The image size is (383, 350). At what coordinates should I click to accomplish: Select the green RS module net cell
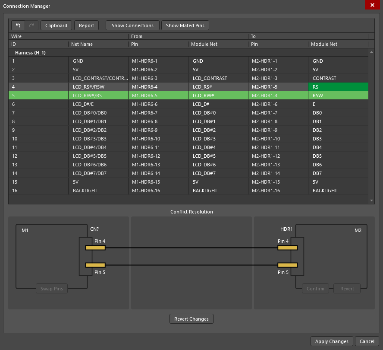[338, 87]
